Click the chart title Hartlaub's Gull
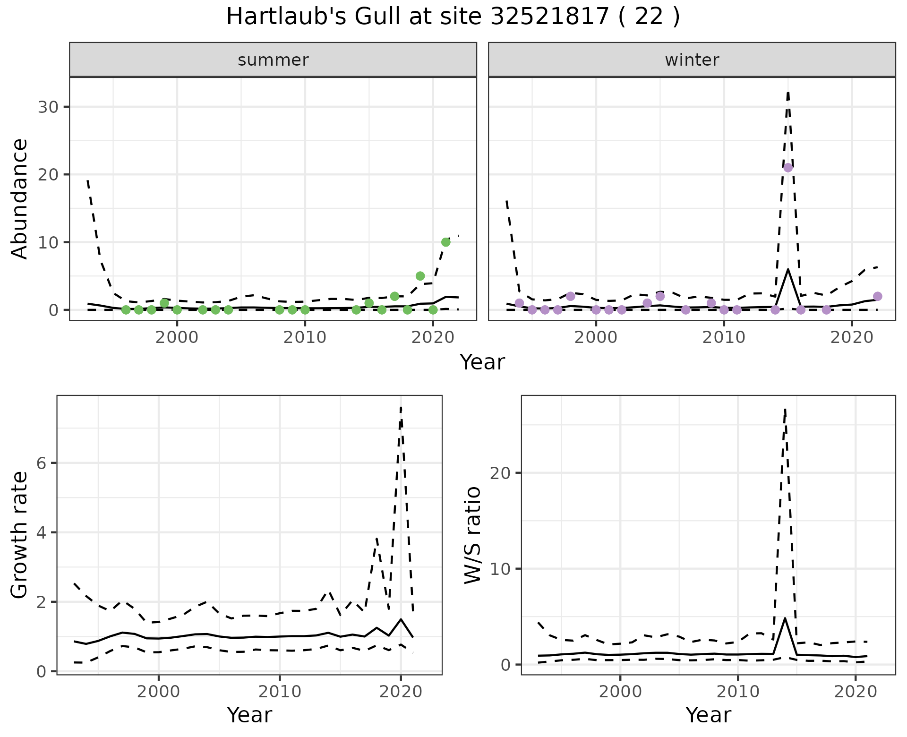The image size is (907, 737). click(453, 17)
